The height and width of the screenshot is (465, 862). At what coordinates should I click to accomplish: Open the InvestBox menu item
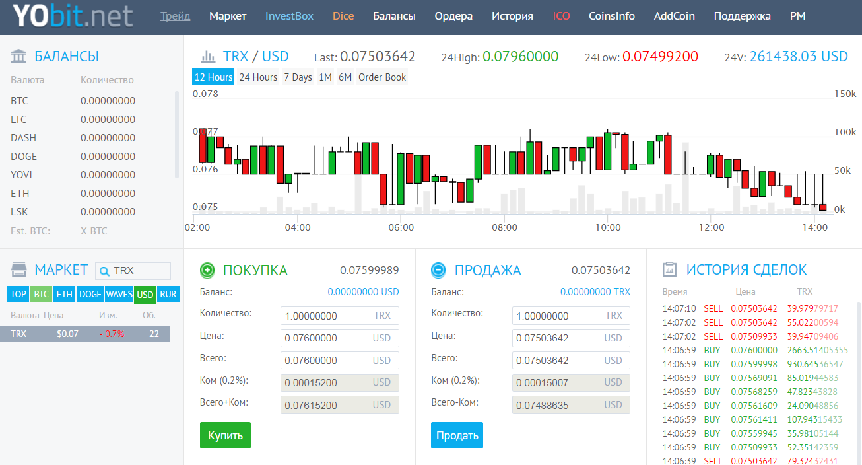tap(289, 16)
